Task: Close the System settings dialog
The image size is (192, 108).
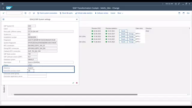Action: (x=77, y=19)
